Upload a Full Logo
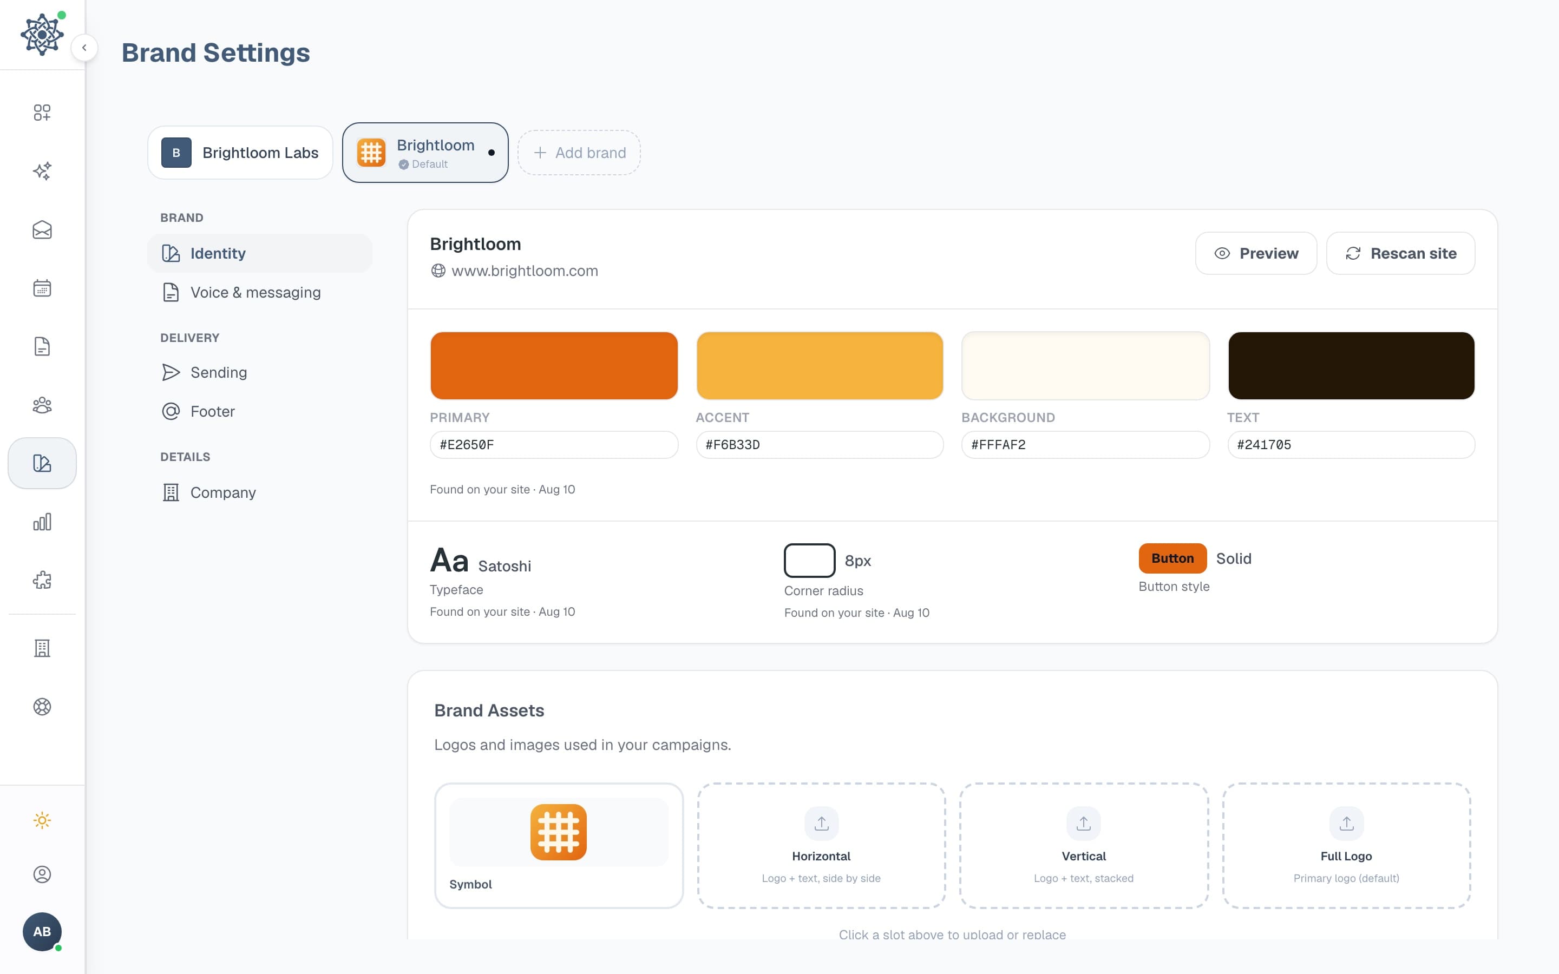The height and width of the screenshot is (974, 1559). click(1346, 846)
